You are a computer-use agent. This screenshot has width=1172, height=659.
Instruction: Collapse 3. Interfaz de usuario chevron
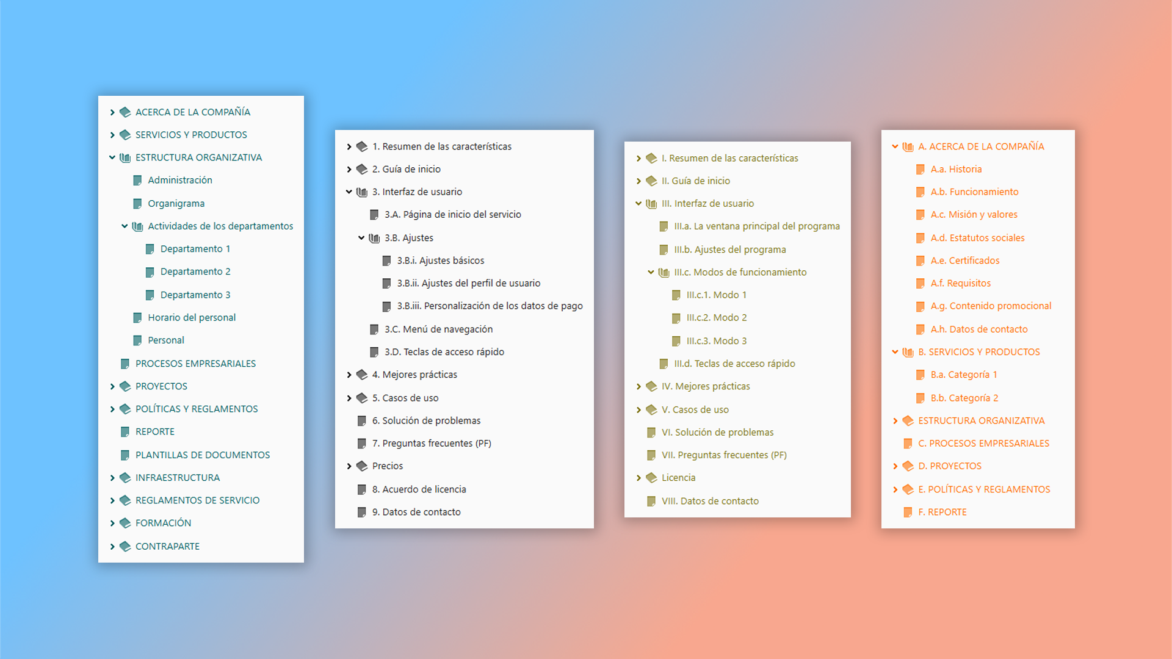pyautogui.click(x=349, y=192)
